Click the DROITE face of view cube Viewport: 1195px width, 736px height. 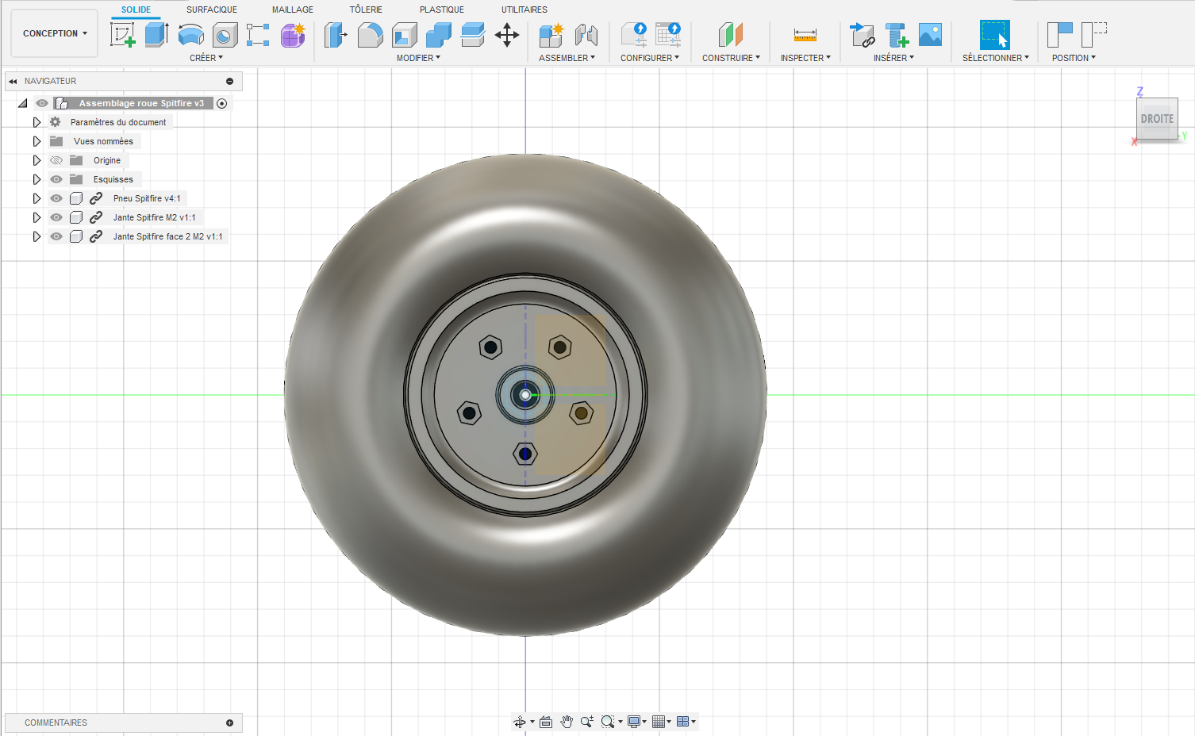tap(1157, 119)
